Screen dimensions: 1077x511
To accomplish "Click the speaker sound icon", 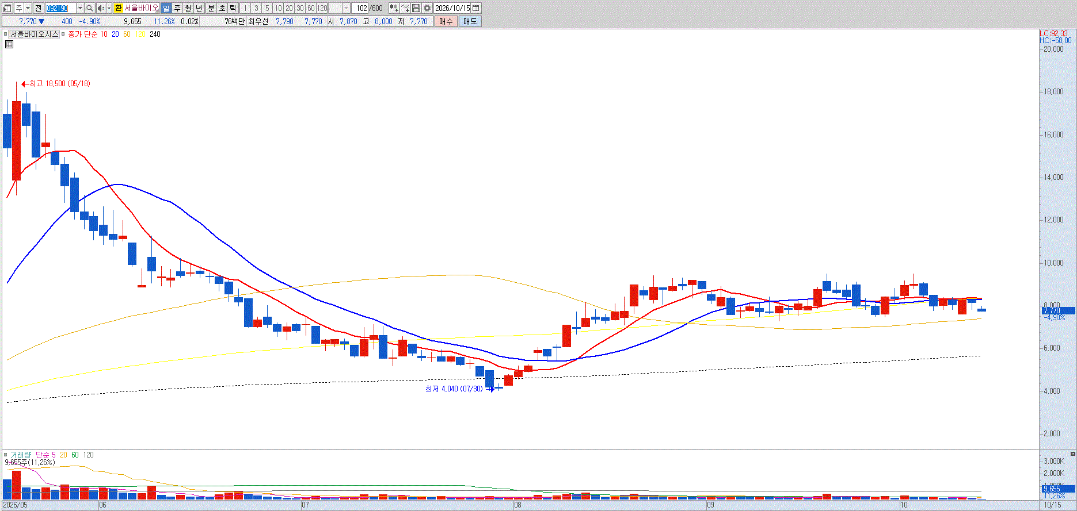I will [x=101, y=8].
